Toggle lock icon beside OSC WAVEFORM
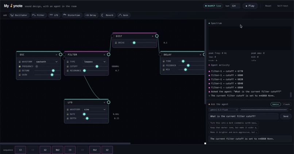Screen dimensions: 294x154 coord(20,62)
